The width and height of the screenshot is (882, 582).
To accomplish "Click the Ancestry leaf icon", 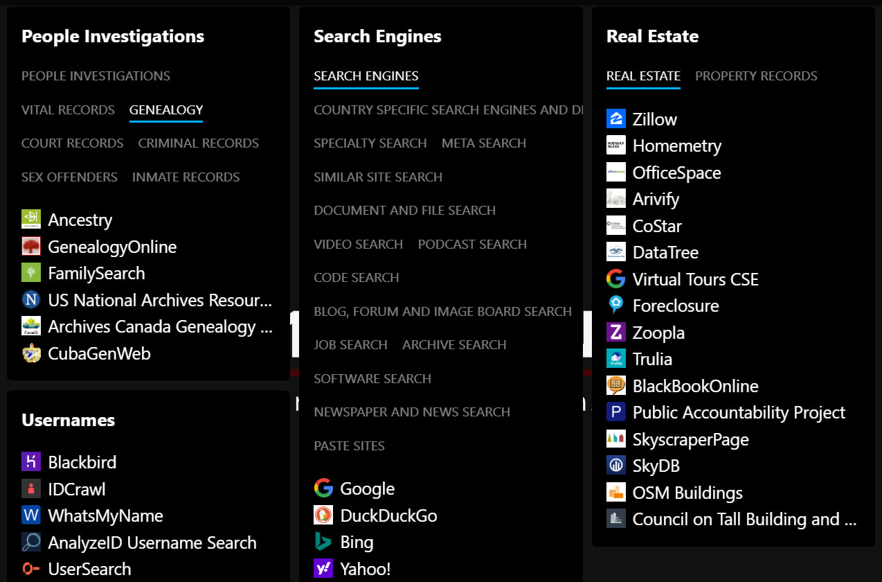I will pyautogui.click(x=31, y=220).
